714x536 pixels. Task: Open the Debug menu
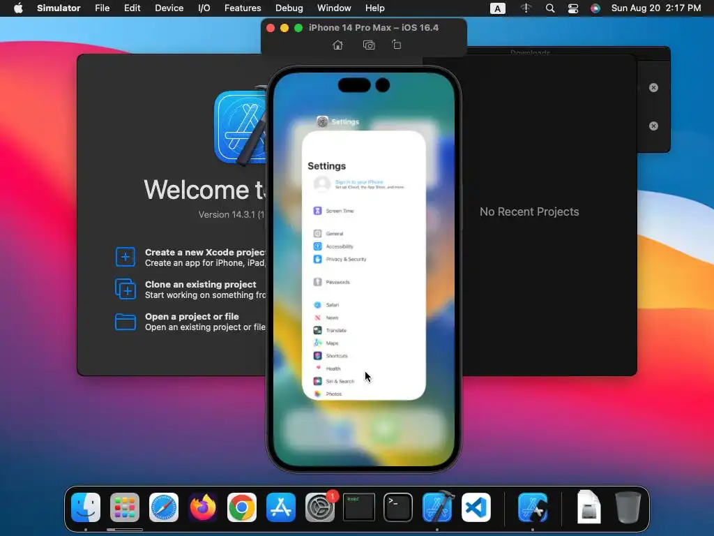coord(289,8)
